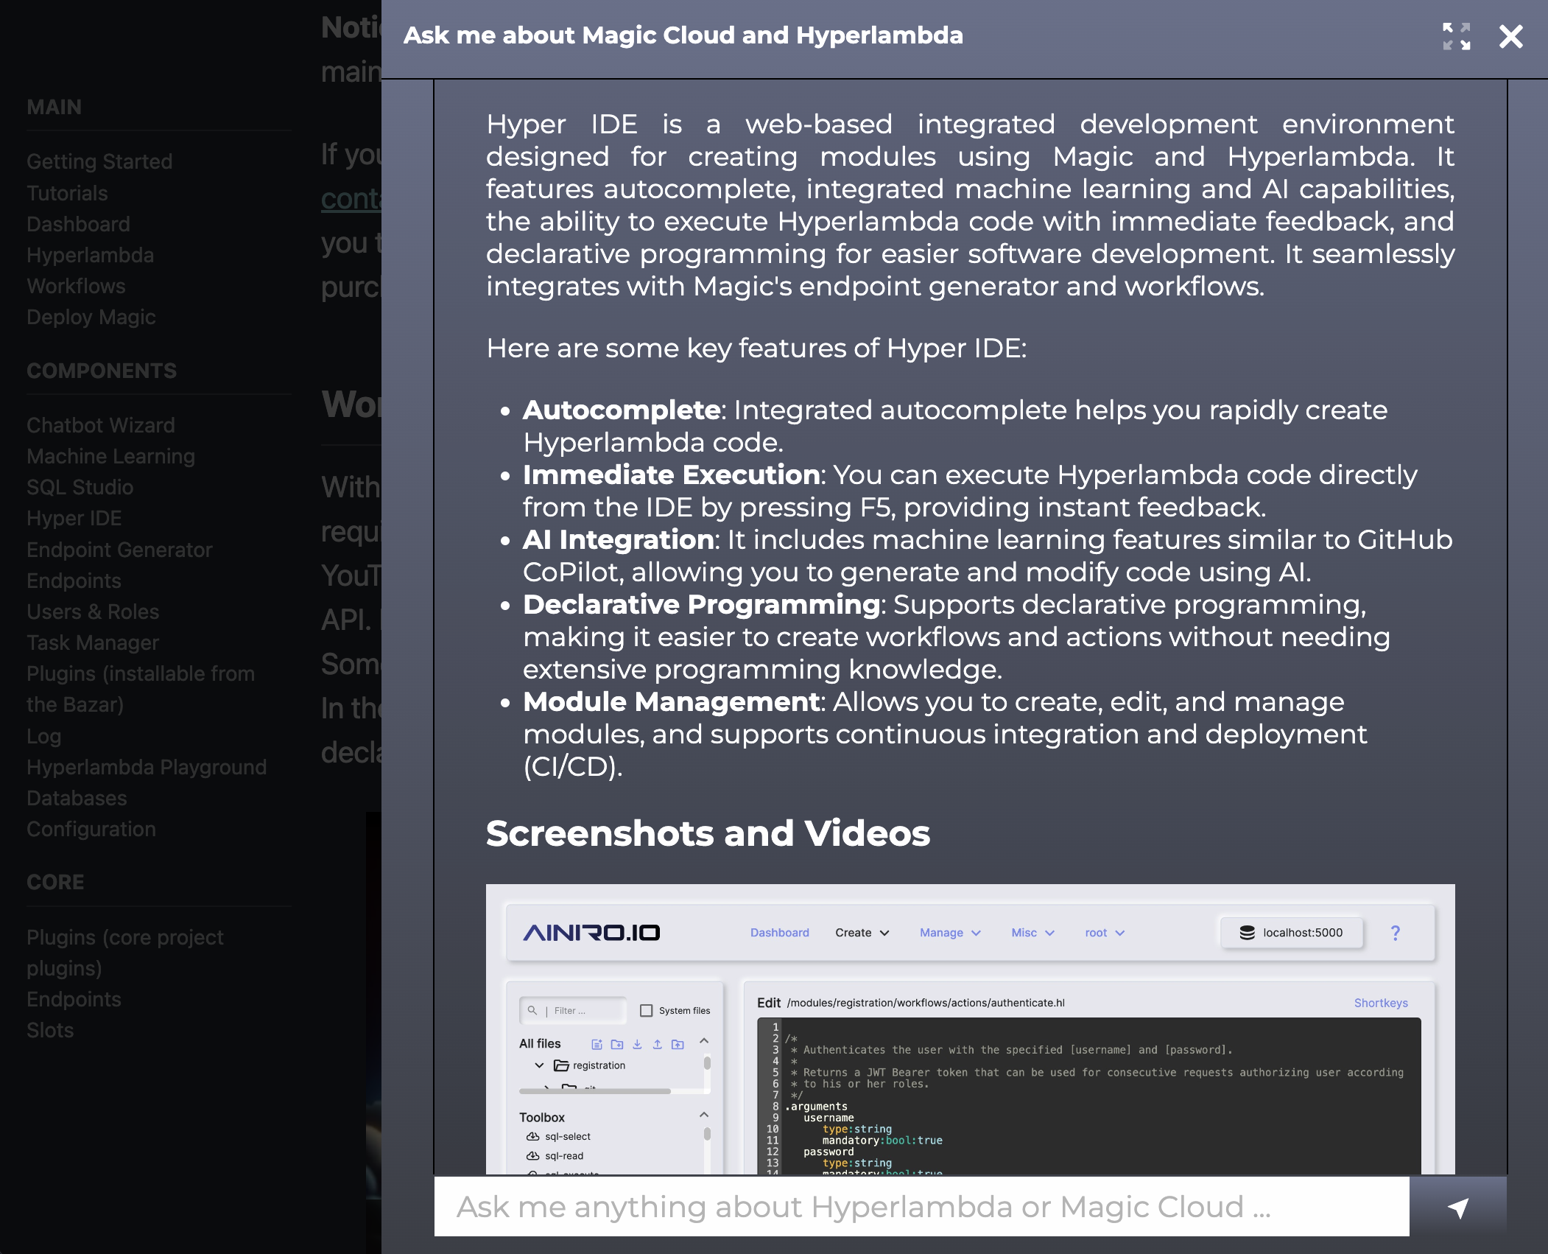Open the Hyper IDE screenshot image
This screenshot has height=1254, width=1548.
pyautogui.click(x=970, y=1029)
